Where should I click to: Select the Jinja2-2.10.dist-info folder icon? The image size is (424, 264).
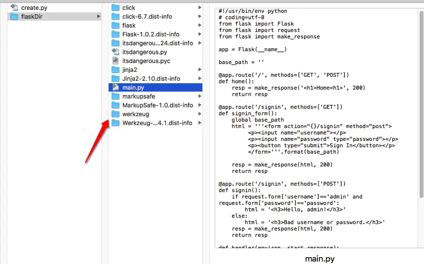[116, 78]
